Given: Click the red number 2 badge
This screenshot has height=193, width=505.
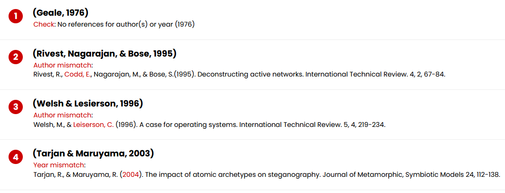Looking at the screenshot, I should tap(16, 58).
